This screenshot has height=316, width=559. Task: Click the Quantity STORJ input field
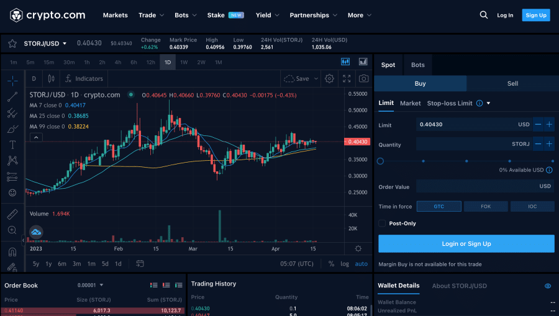[x=474, y=144]
